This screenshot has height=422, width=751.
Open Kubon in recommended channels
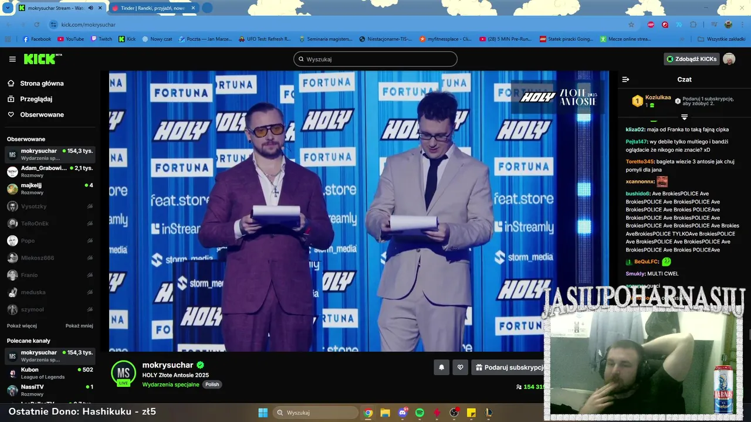point(50,373)
